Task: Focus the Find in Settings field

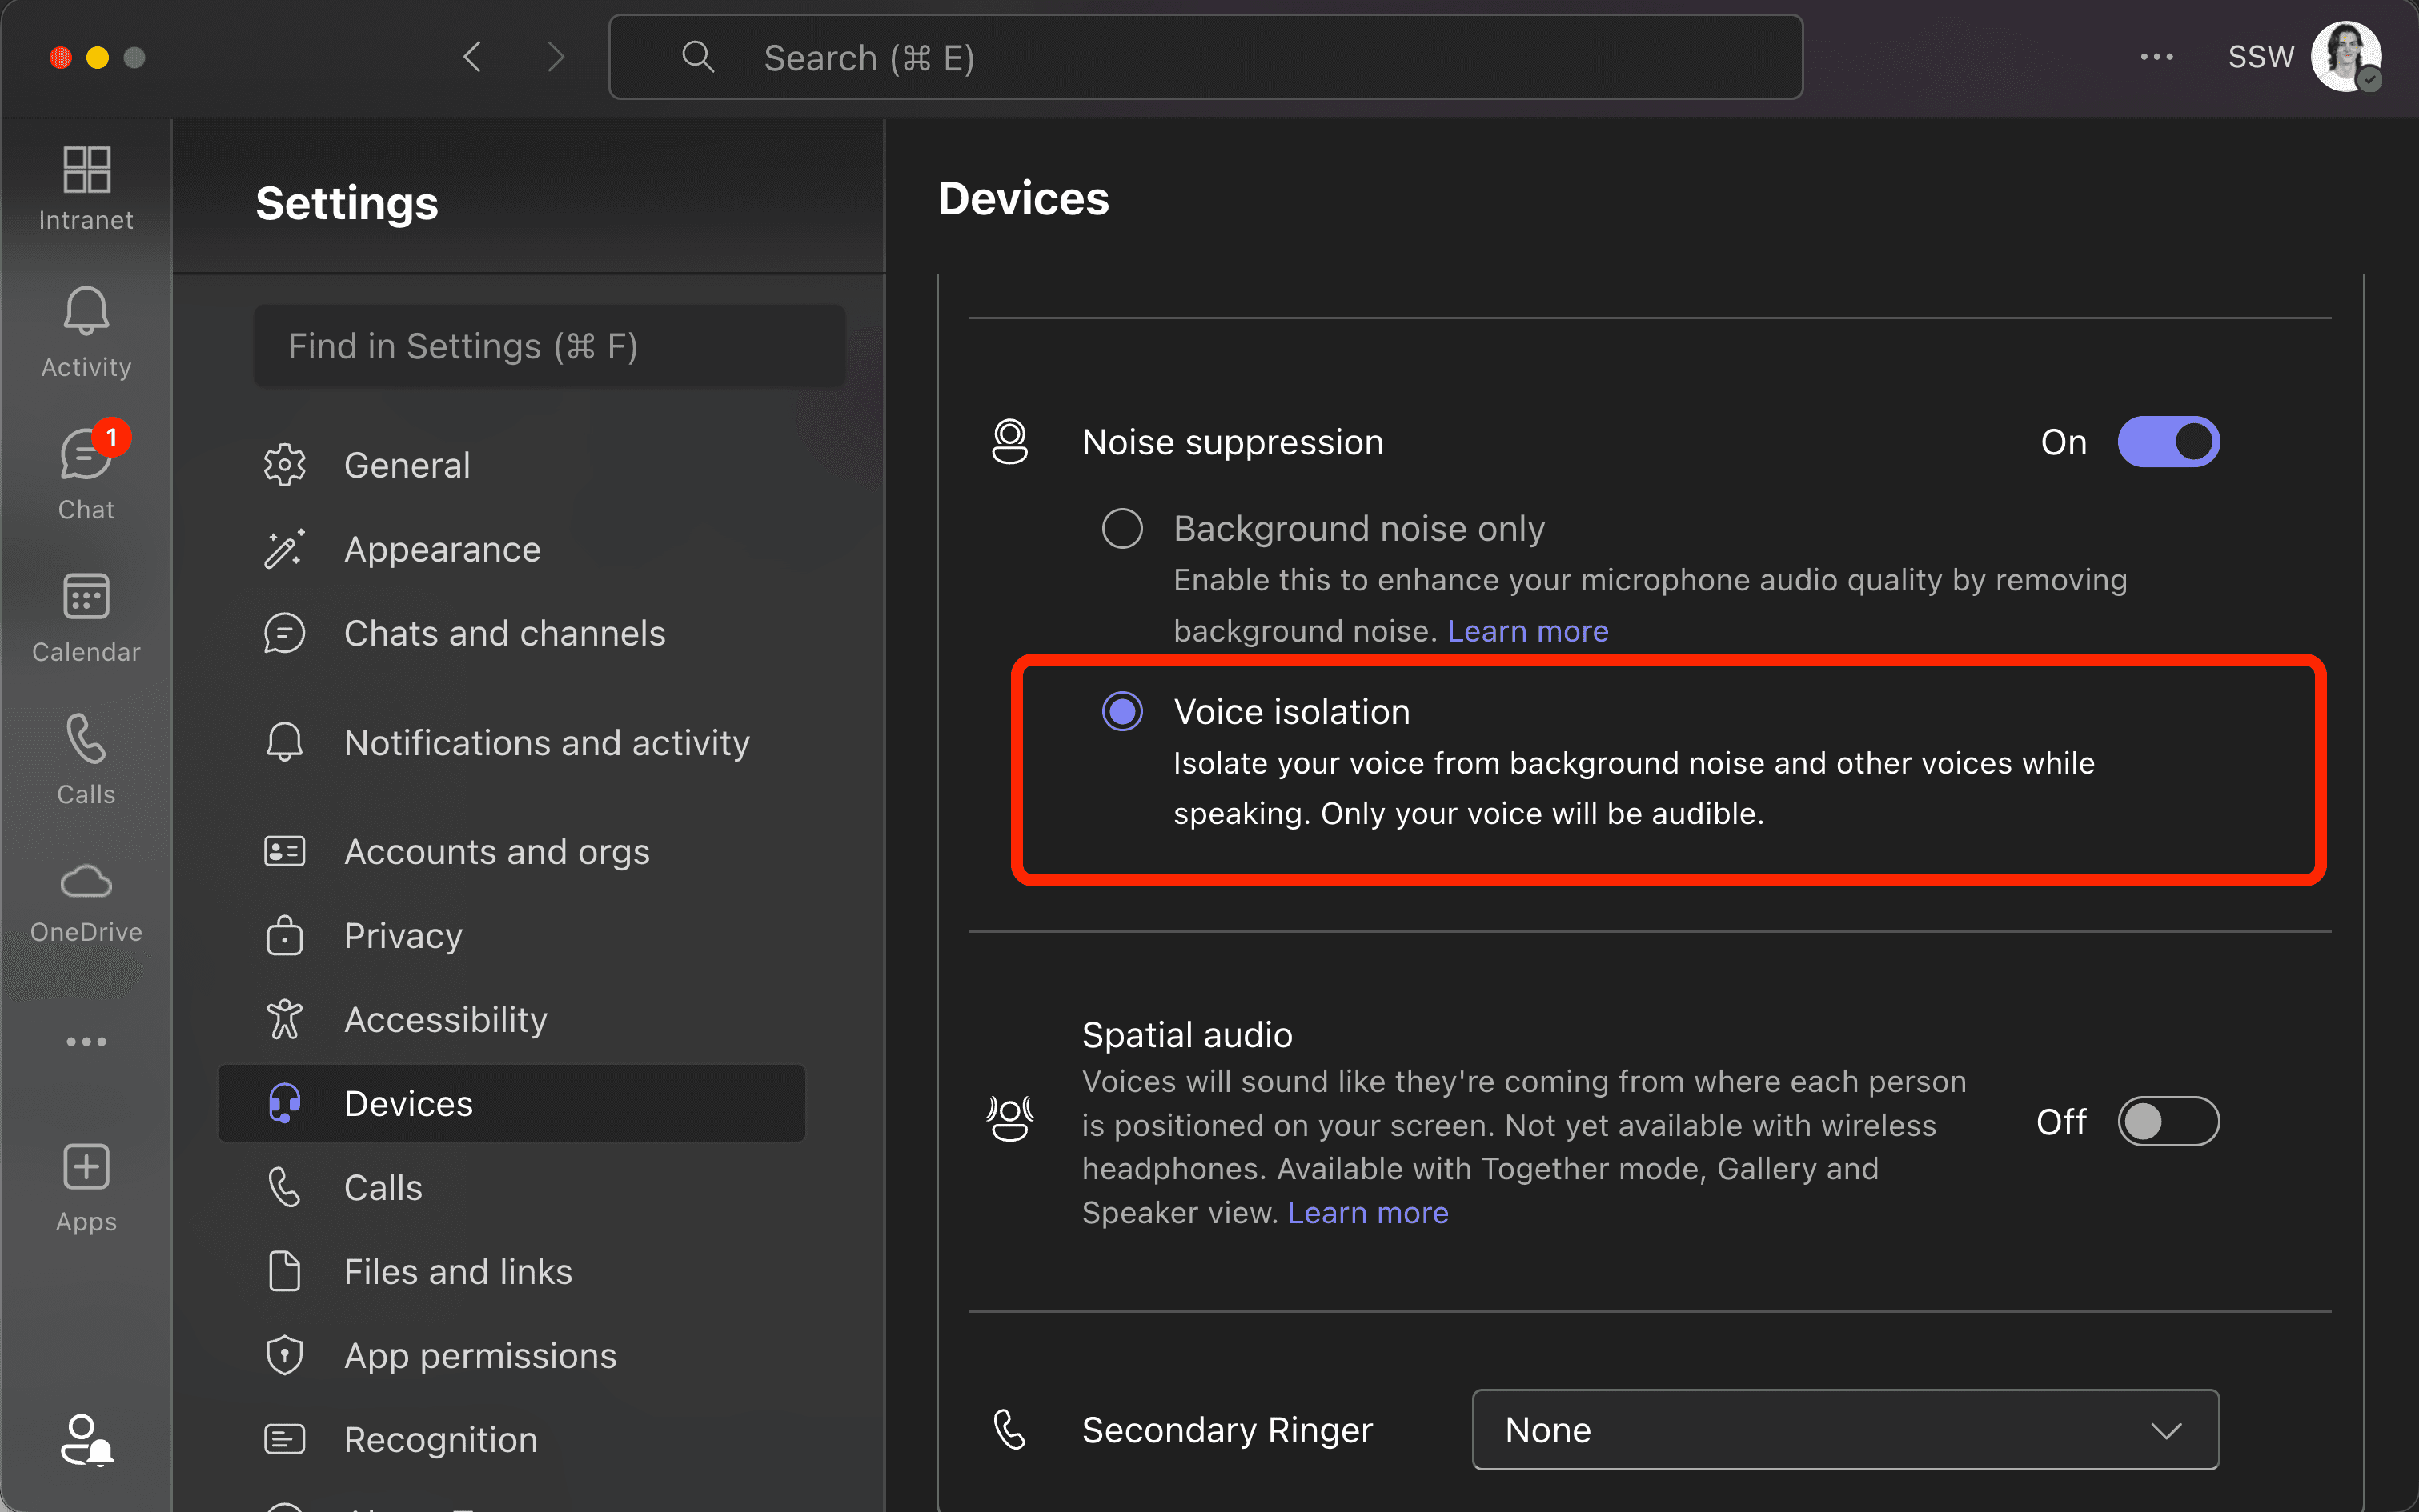Action: click(549, 346)
